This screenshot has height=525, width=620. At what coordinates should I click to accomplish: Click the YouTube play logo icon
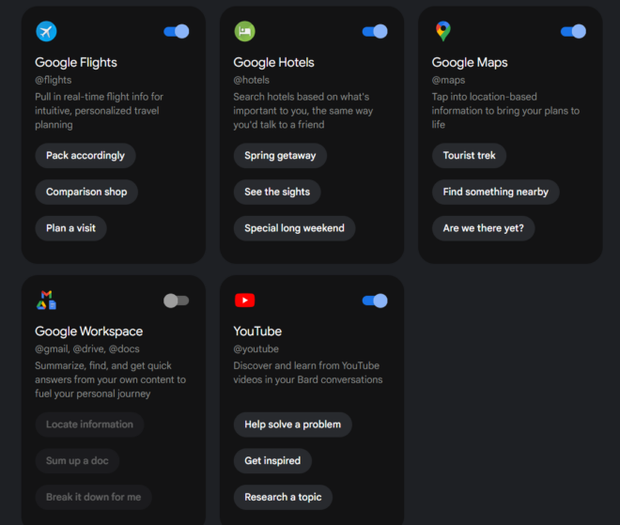(245, 300)
